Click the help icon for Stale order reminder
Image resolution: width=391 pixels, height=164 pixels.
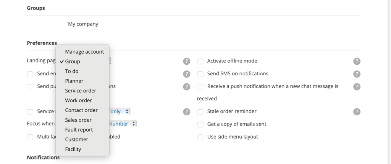tap(357, 111)
